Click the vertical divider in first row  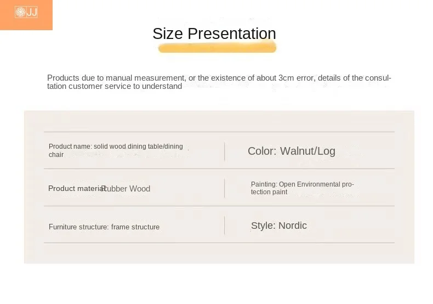pyautogui.click(x=225, y=151)
